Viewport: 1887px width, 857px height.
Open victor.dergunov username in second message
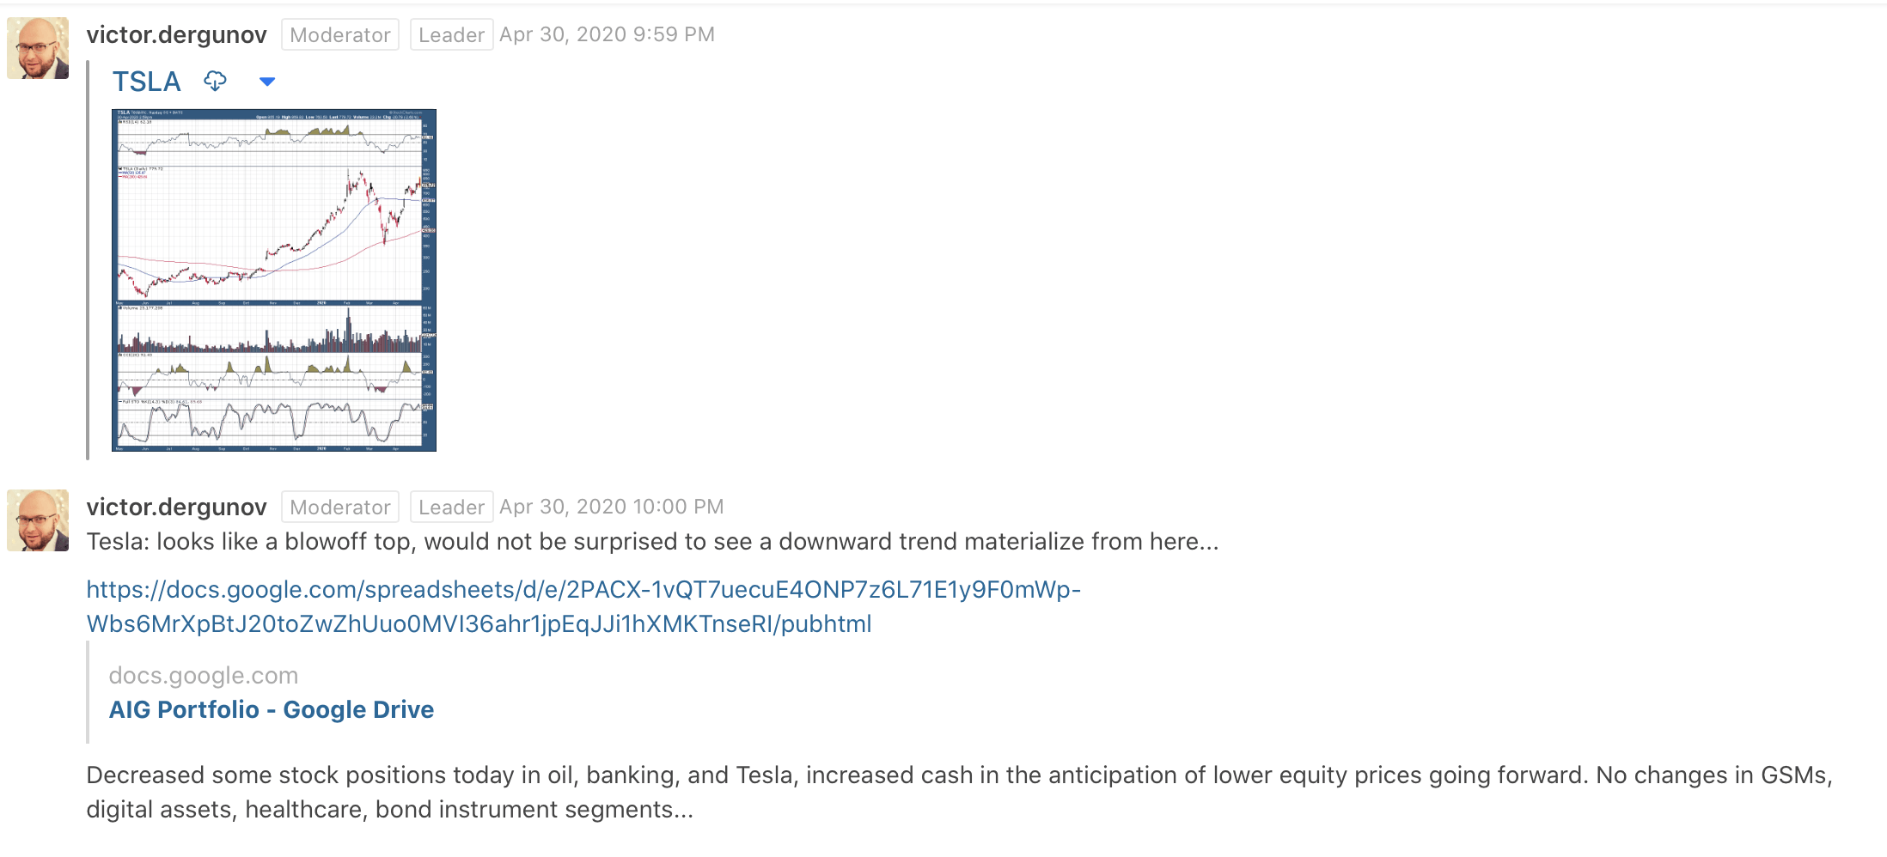[177, 508]
